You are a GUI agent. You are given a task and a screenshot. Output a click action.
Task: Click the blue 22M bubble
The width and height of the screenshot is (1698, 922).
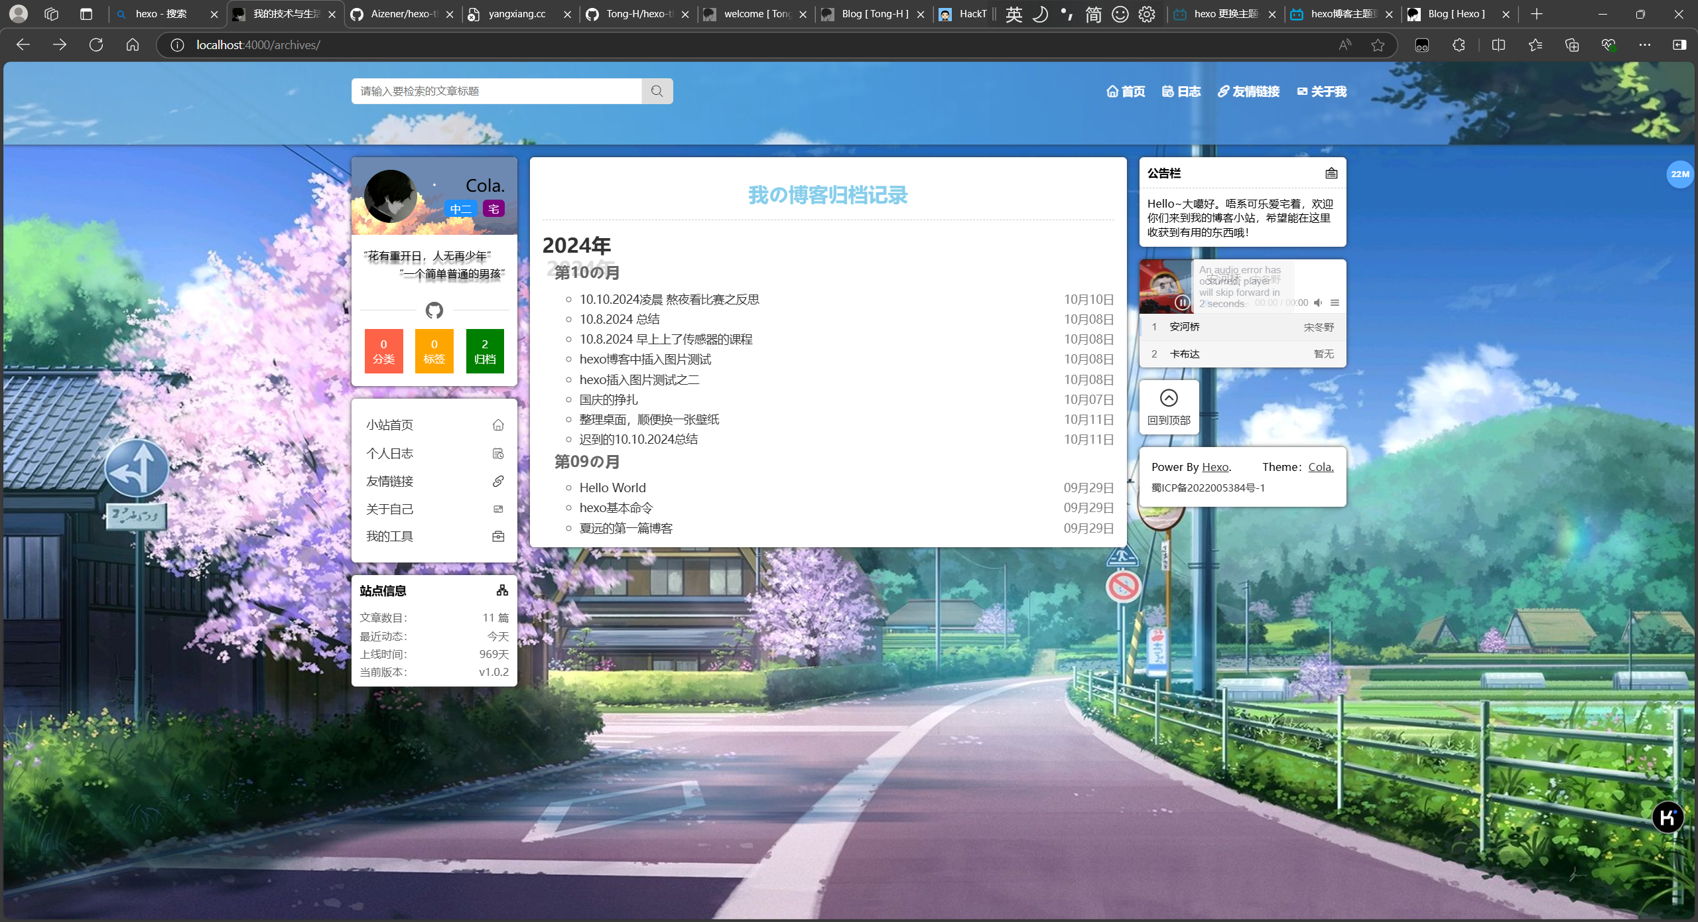(1680, 174)
